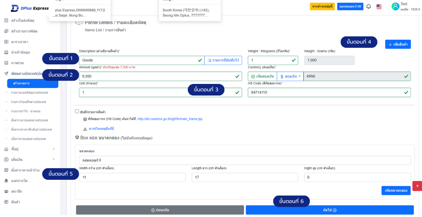Click the red scroll-to-top arrow button

pyautogui.click(x=417, y=186)
